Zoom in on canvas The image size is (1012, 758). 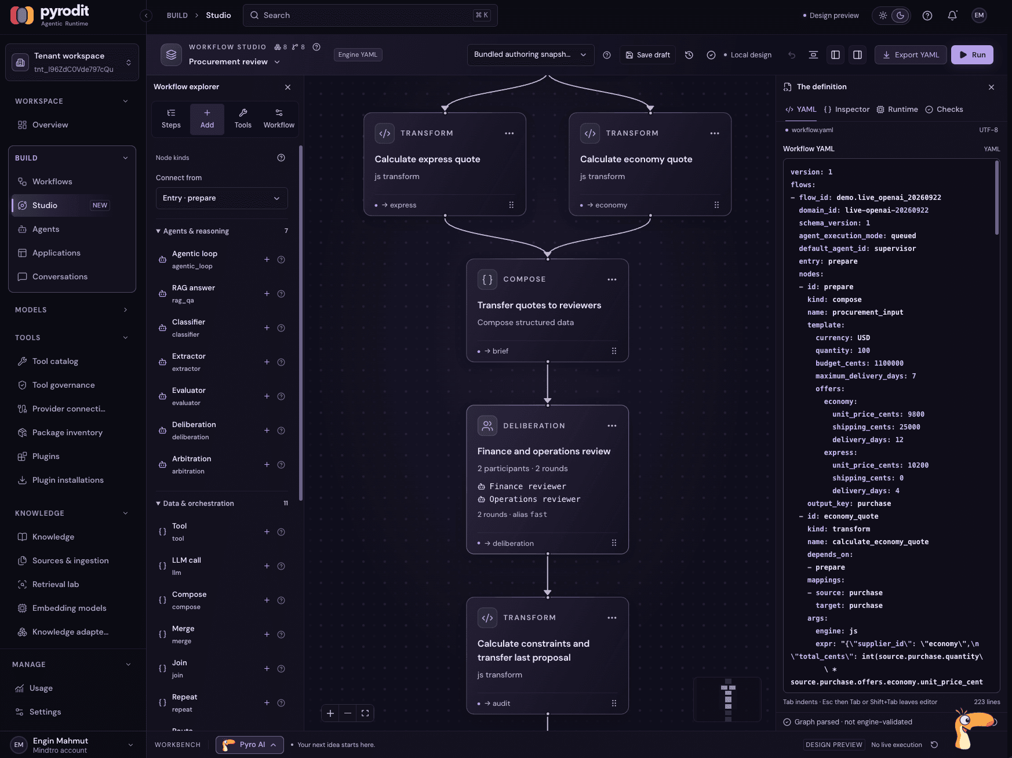click(330, 713)
